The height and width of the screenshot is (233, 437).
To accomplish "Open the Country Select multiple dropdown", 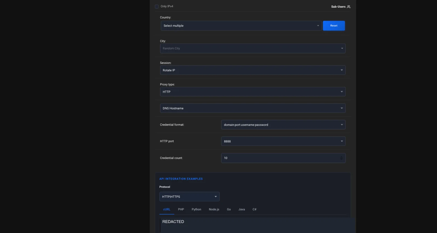I will [x=241, y=26].
